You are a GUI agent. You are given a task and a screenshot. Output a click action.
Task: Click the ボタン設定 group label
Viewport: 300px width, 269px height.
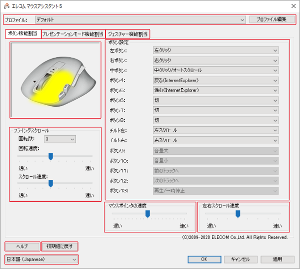point(118,43)
